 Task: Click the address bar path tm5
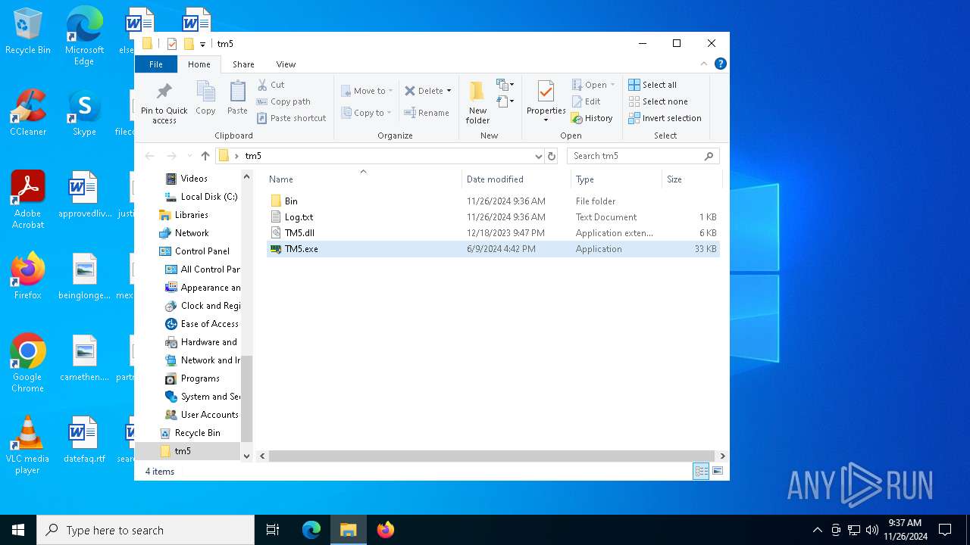pyautogui.click(x=253, y=156)
